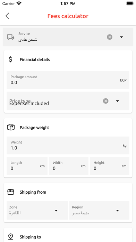This screenshot has height=242, width=136.
Task: Clear the Service field selection
Action: coord(110,37)
